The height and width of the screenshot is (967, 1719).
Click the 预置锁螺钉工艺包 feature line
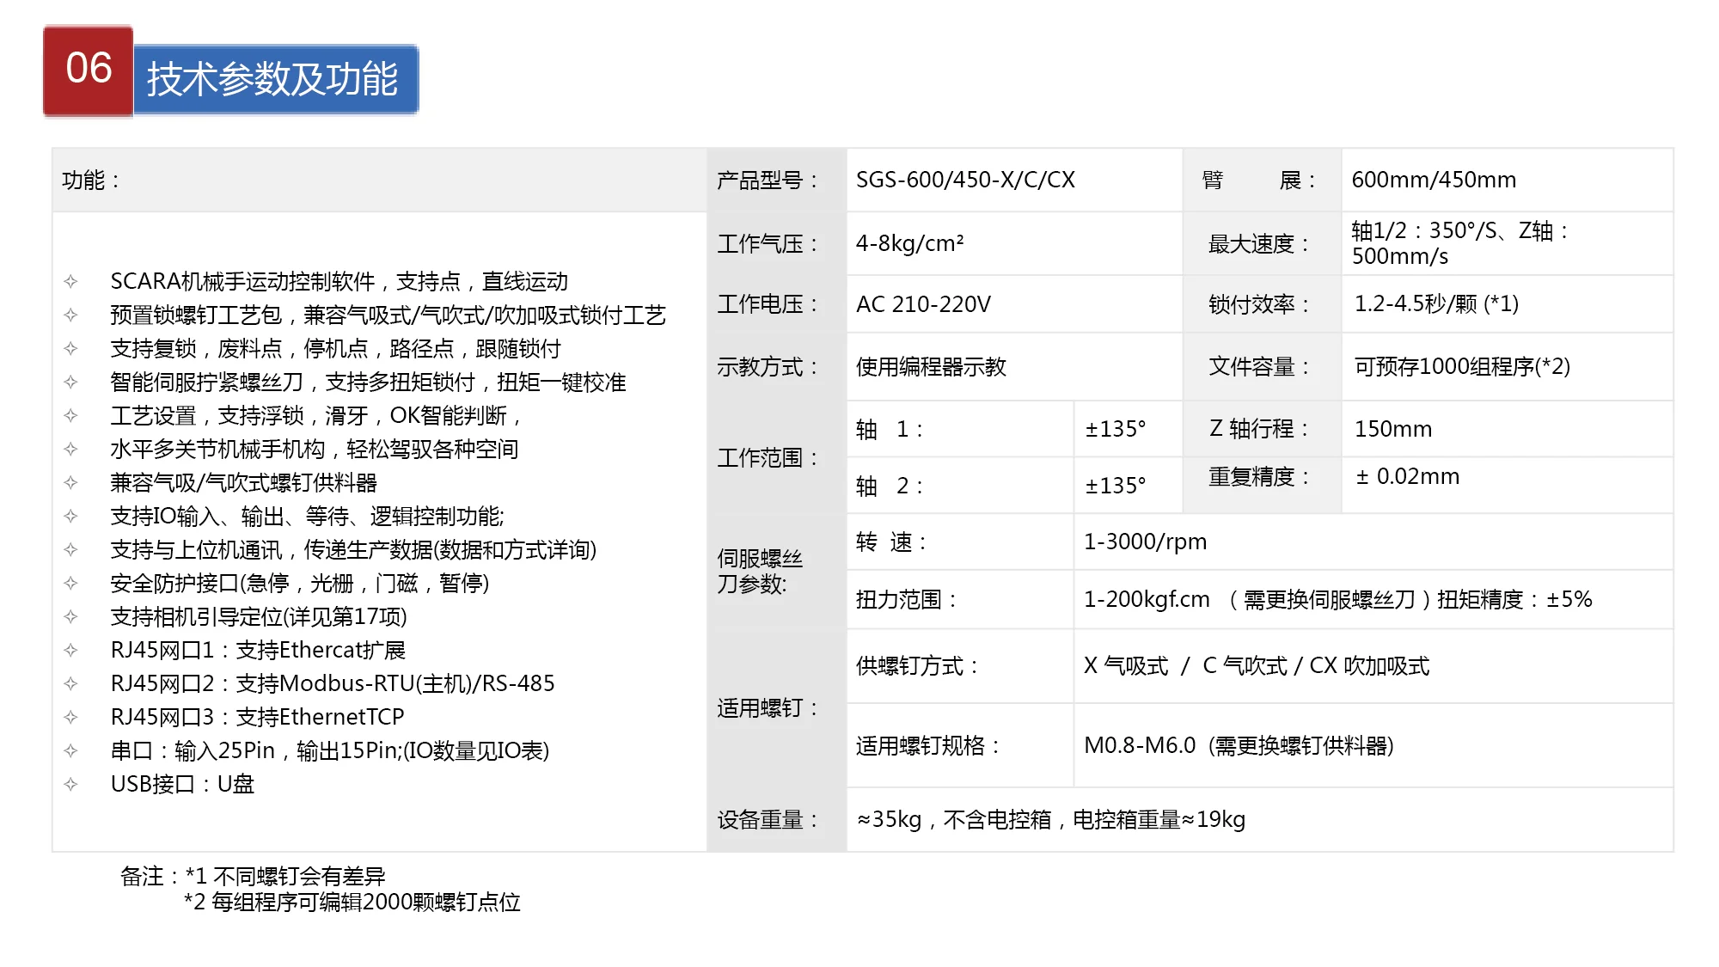[x=388, y=315]
